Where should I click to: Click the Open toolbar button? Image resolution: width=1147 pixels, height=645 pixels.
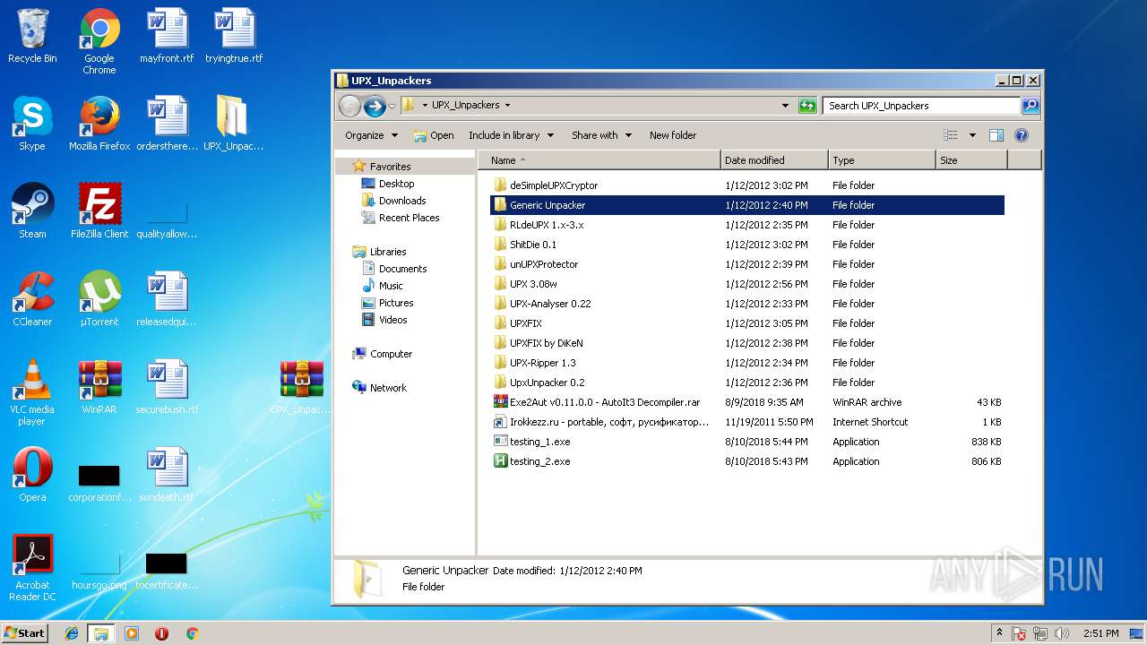coord(434,135)
